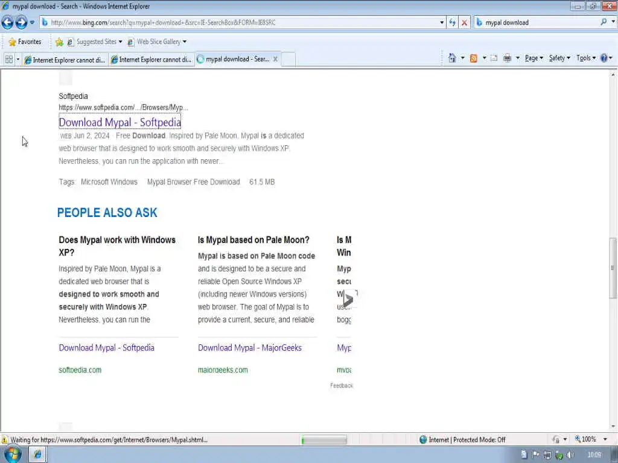Viewport: 618px width, 463px height.
Task: Click the volume speaker tray icon
Action: (570, 455)
